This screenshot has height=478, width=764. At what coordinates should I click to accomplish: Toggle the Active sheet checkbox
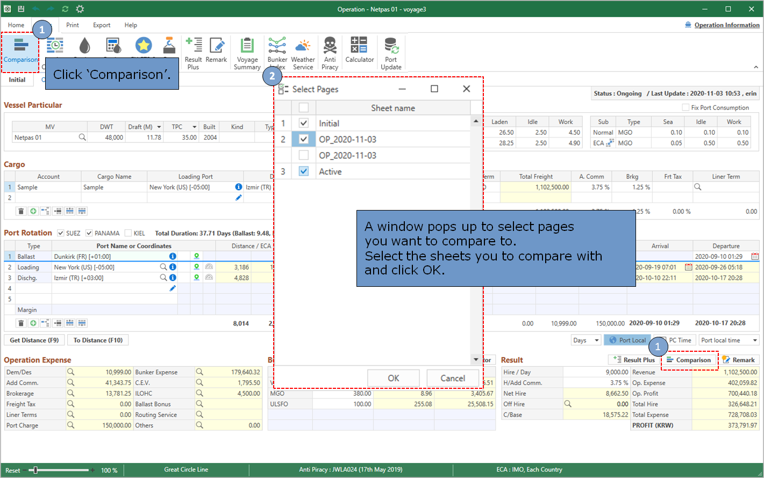pyautogui.click(x=304, y=171)
